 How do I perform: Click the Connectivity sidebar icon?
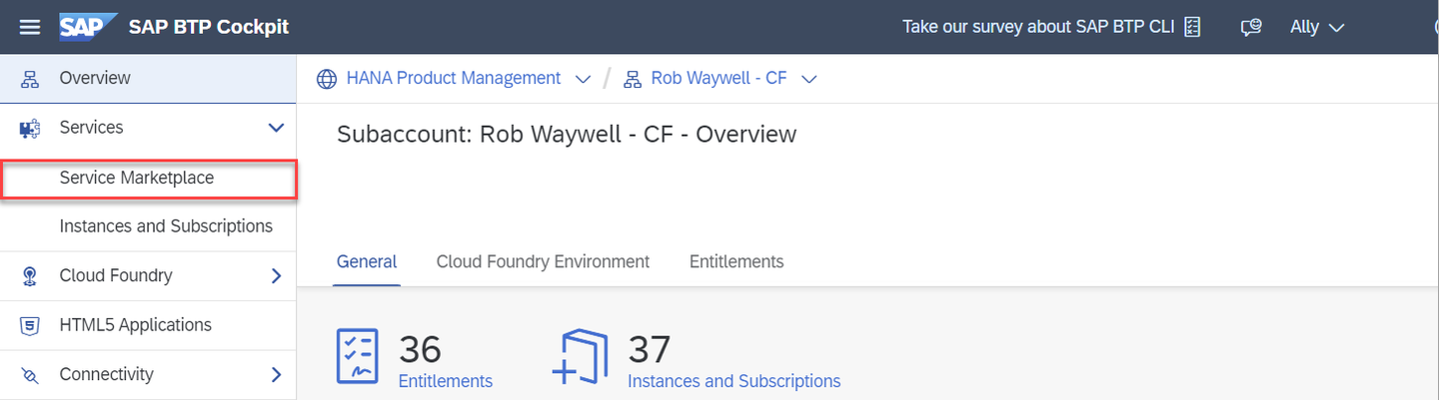30,375
